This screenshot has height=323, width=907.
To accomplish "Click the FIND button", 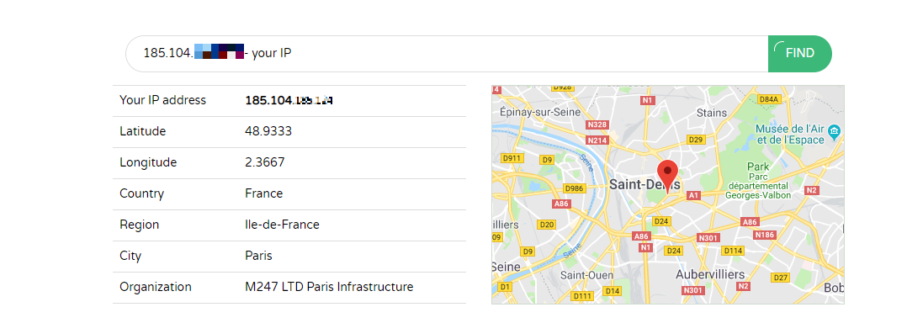I will [800, 54].
